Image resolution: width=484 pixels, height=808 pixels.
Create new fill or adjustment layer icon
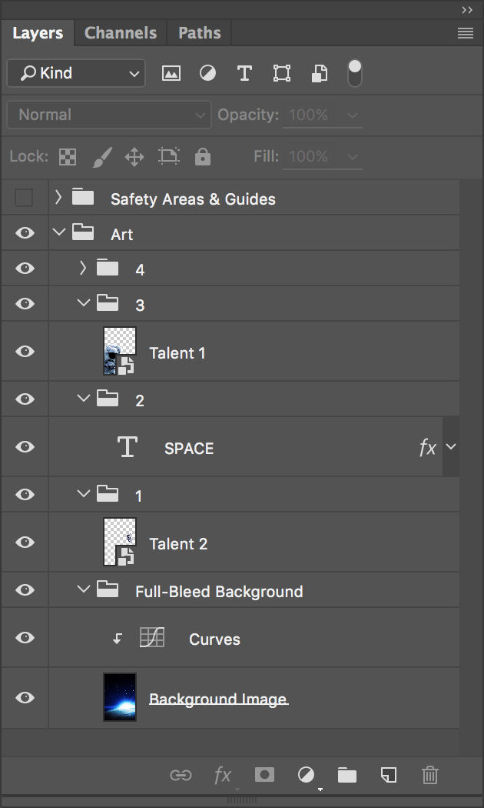coord(306,774)
